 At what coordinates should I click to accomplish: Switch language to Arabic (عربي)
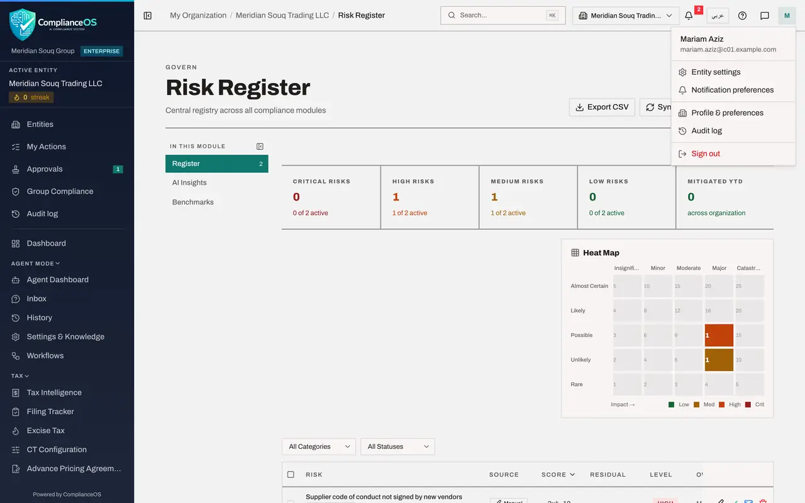pyautogui.click(x=718, y=16)
